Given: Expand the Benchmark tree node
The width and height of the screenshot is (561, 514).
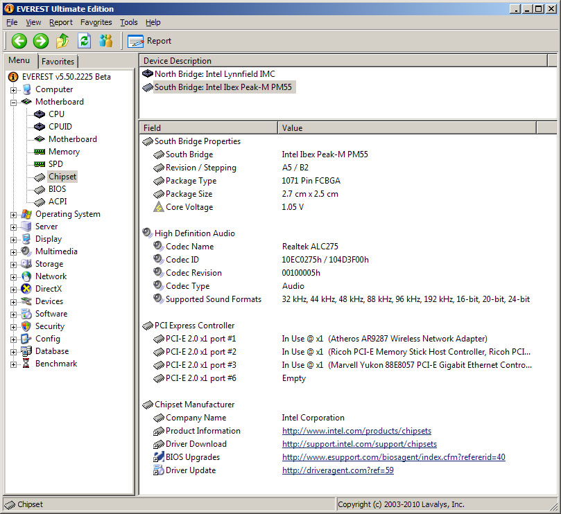Looking at the screenshot, I should click(x=13, y=364).
